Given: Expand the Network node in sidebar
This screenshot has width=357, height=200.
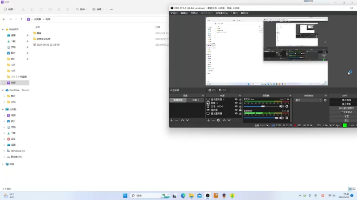Looking at the screenshot, I should 3,164.
